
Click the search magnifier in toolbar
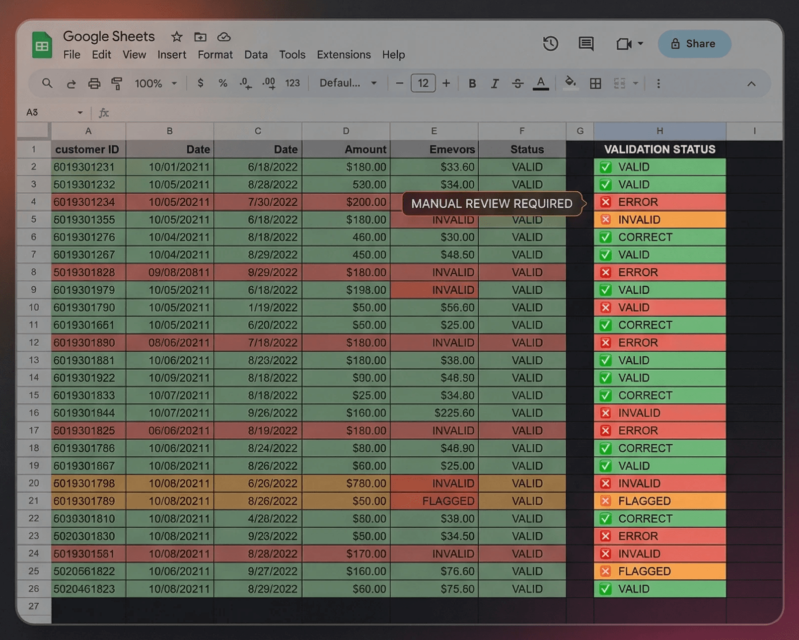point(47,83)
